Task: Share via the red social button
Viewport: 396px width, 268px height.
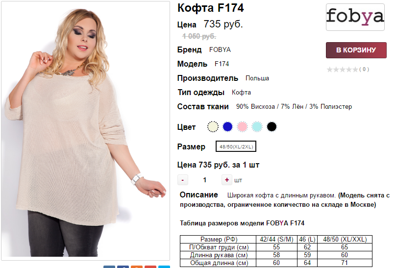Action: [x=150, y=267]
